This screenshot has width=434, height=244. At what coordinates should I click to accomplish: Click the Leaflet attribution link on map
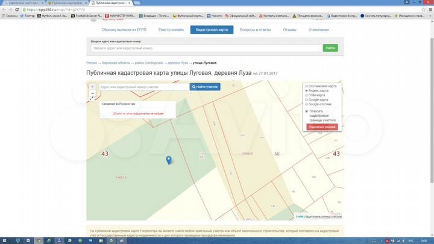300,216
